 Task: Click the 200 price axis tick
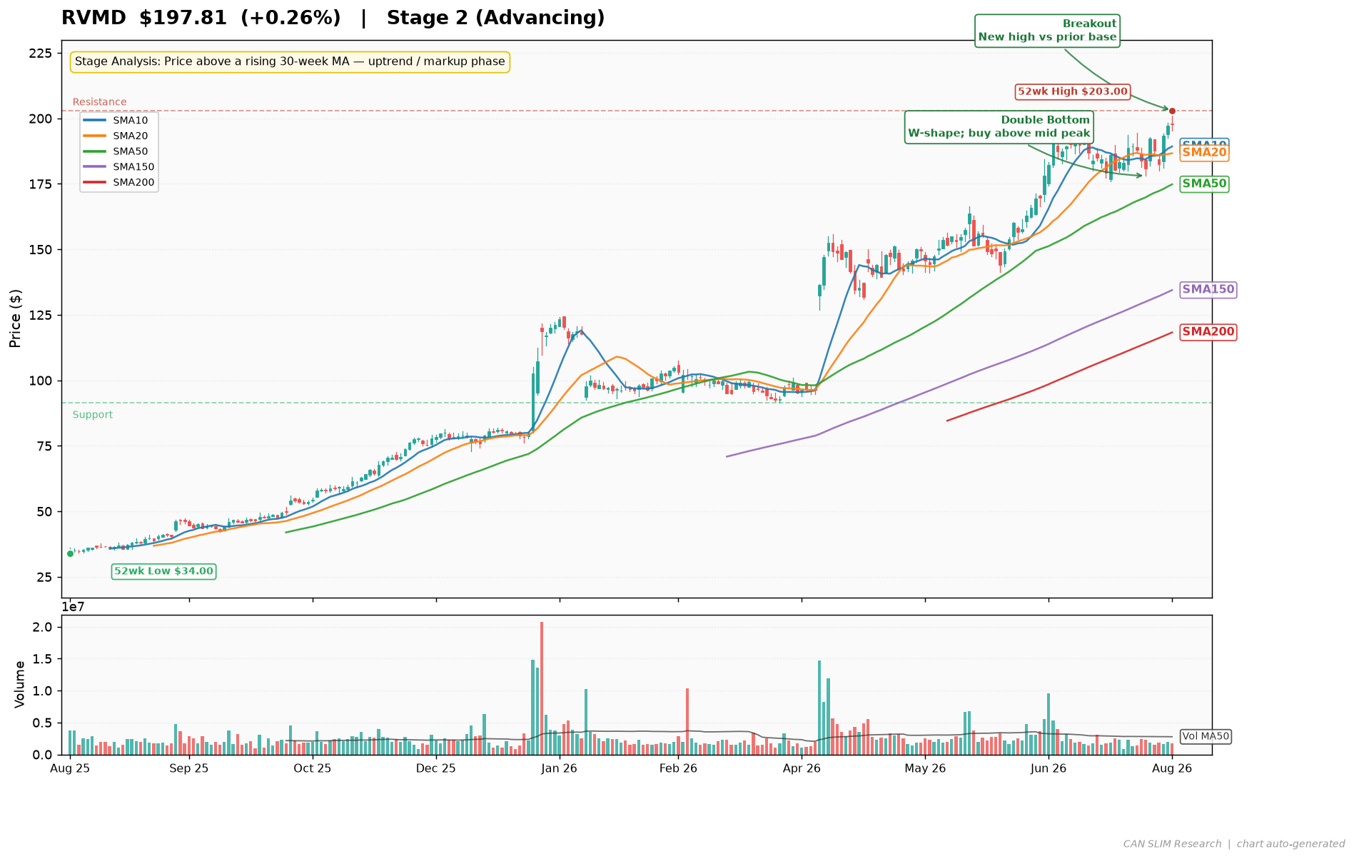point(40,119)
